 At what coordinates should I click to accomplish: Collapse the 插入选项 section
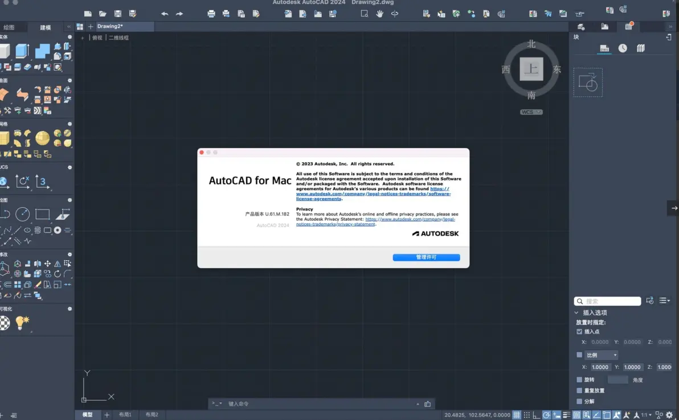[576, 313]
